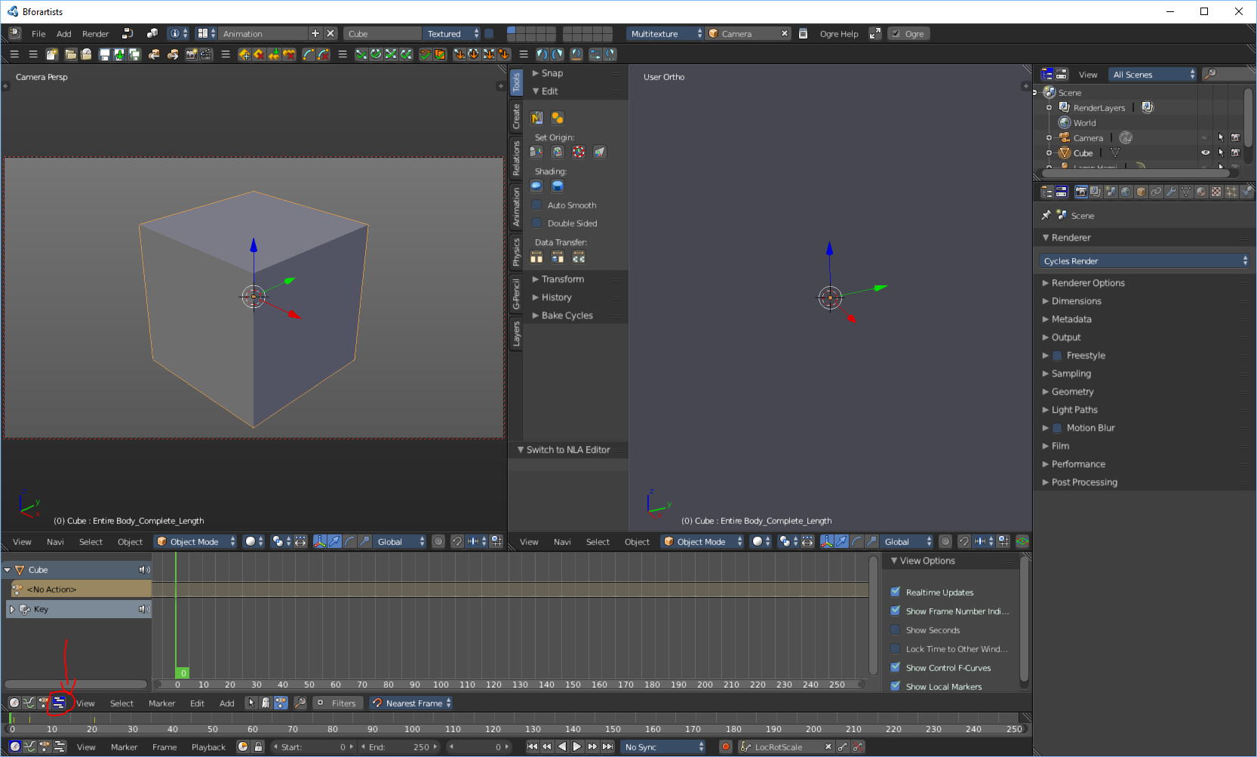
Task: Switch to the Physics tab in the tool shelf
Action: tap(516, 252)
